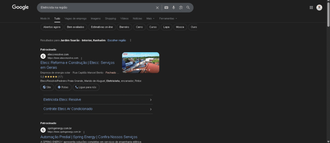Open options menu beside eteccresolve.com URL
330x143 pixels.
82,58
